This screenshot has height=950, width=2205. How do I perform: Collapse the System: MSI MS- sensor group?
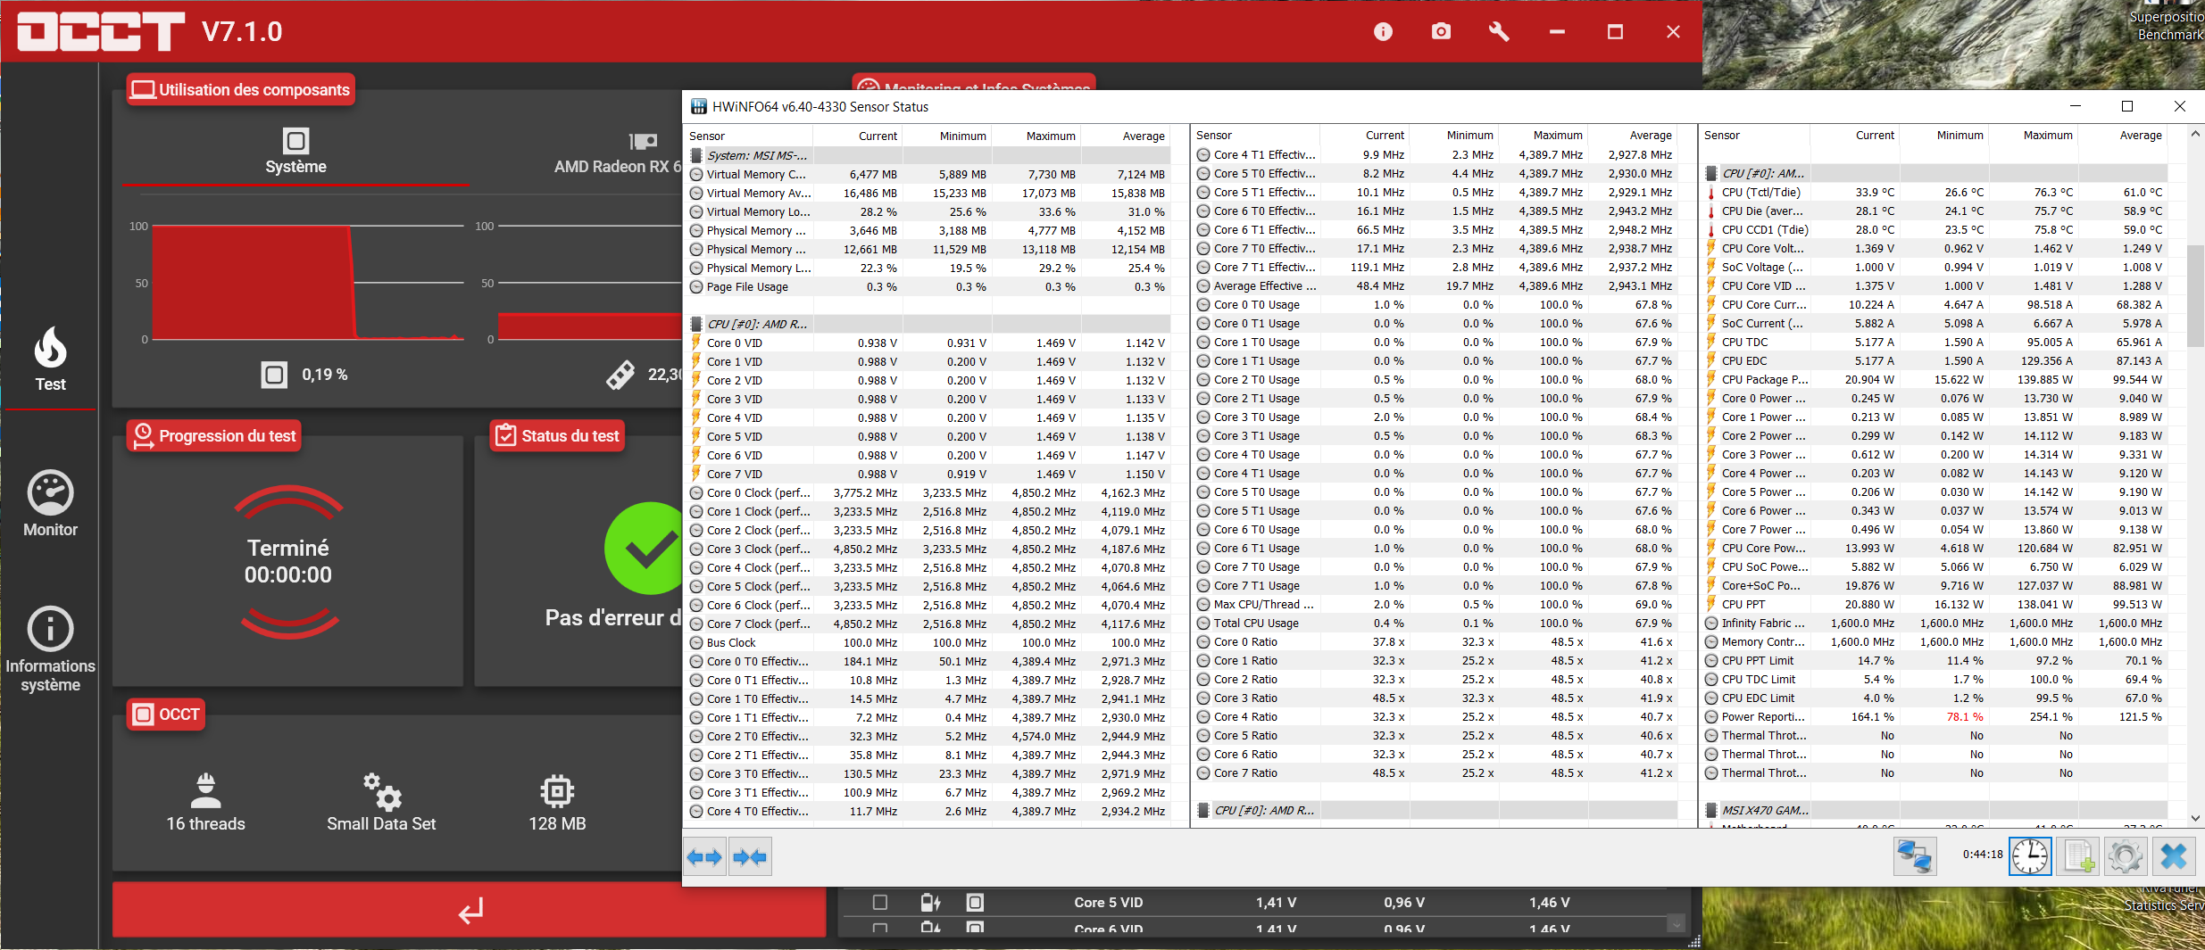pos(696,156)
